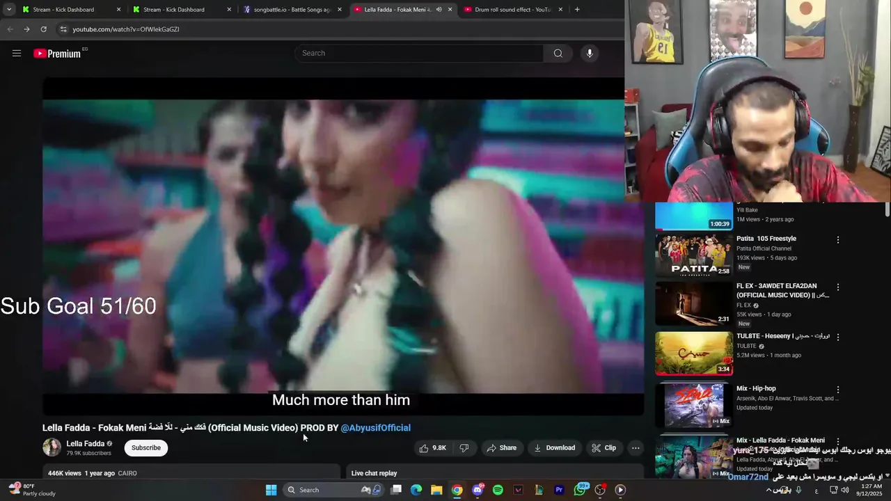Viewport: 891px width, 501px height.
Task: Click the address bar URL
Action: 126,29
